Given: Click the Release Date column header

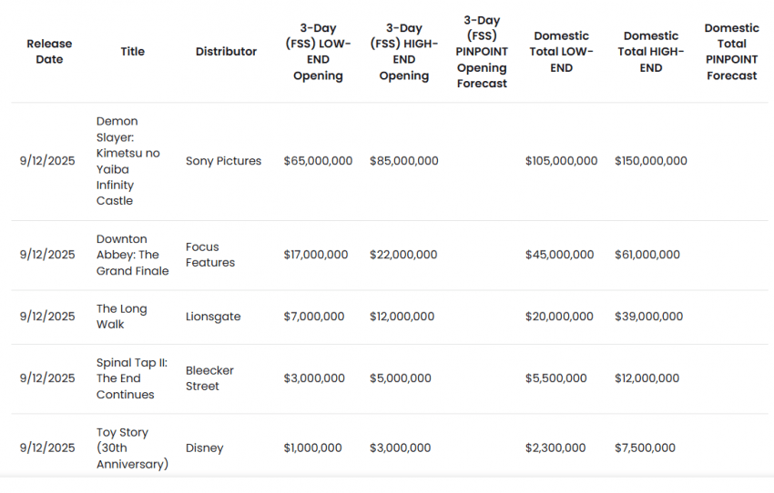Looking at the screenshot, I should click(x=49, y=52).
